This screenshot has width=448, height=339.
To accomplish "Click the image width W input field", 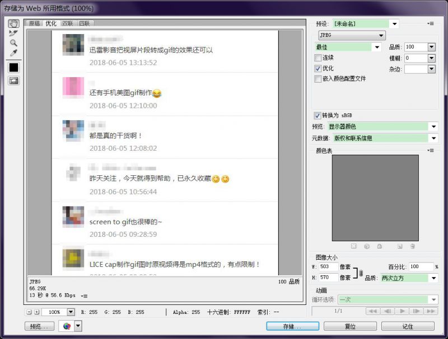I will click(329, 267).
